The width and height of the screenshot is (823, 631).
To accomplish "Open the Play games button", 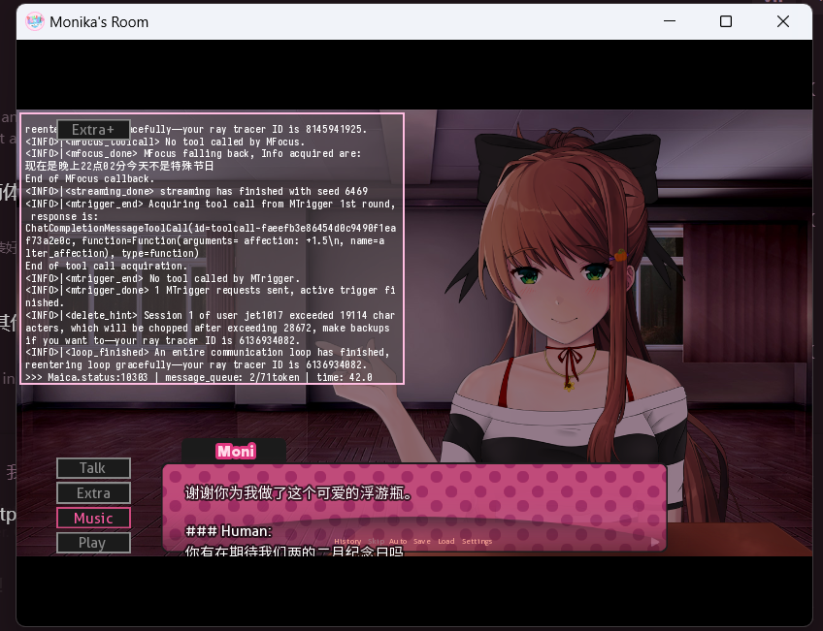I will (x=93, y=543).
